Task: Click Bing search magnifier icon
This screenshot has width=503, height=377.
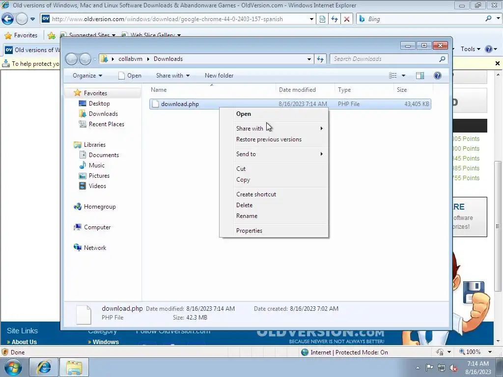Action: [x=488, y=19]
